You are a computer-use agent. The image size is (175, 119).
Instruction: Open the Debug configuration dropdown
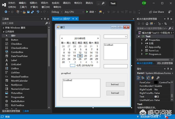57,12
